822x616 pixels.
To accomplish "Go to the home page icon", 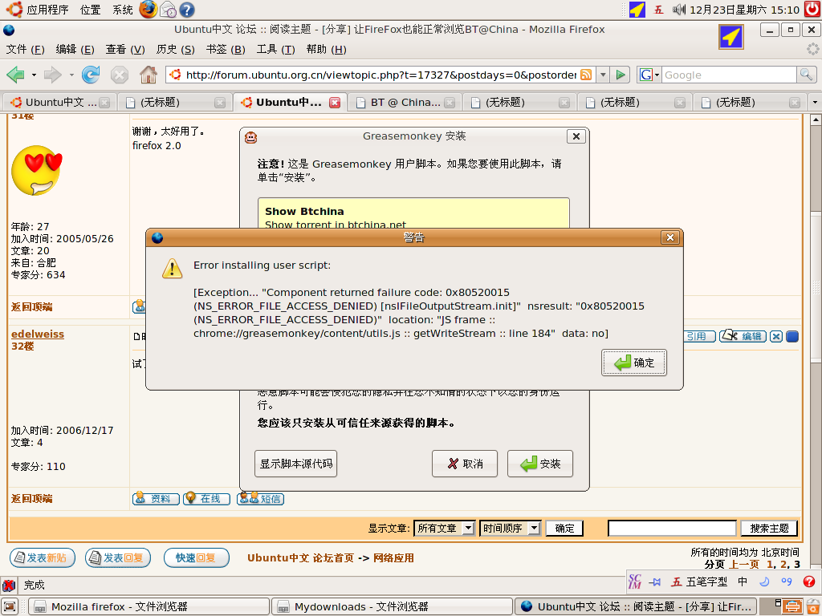I will pos(149,75).
